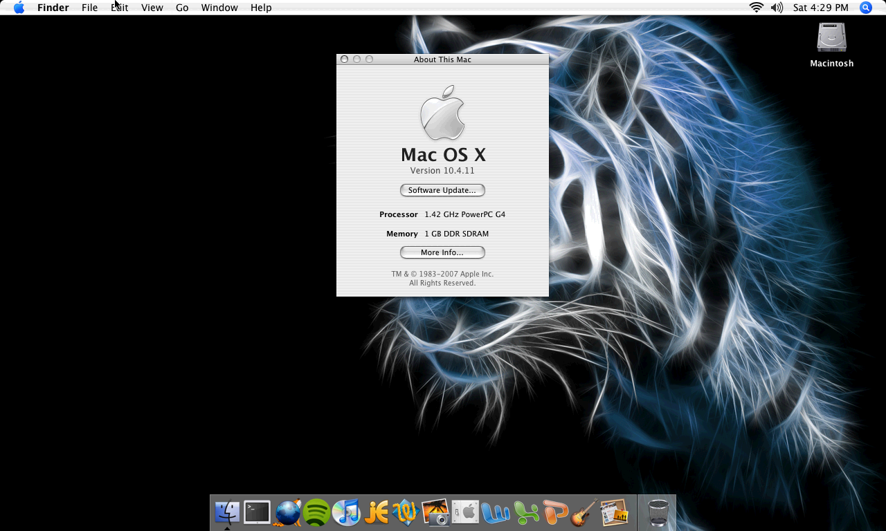Image resolution: width=886 pixels, height=531 pixels.
Task: Click the TM & © 1983–2007 Apple Inc. text
Action: point(442,274)
